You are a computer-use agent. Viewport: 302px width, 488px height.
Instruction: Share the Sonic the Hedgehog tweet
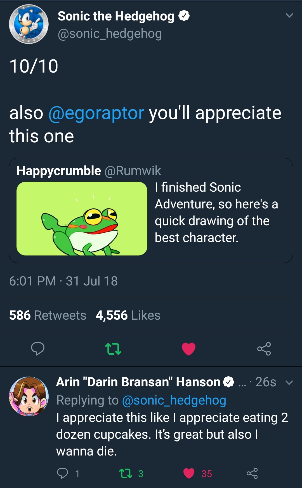pyautogui.click(x=264, y=349)
